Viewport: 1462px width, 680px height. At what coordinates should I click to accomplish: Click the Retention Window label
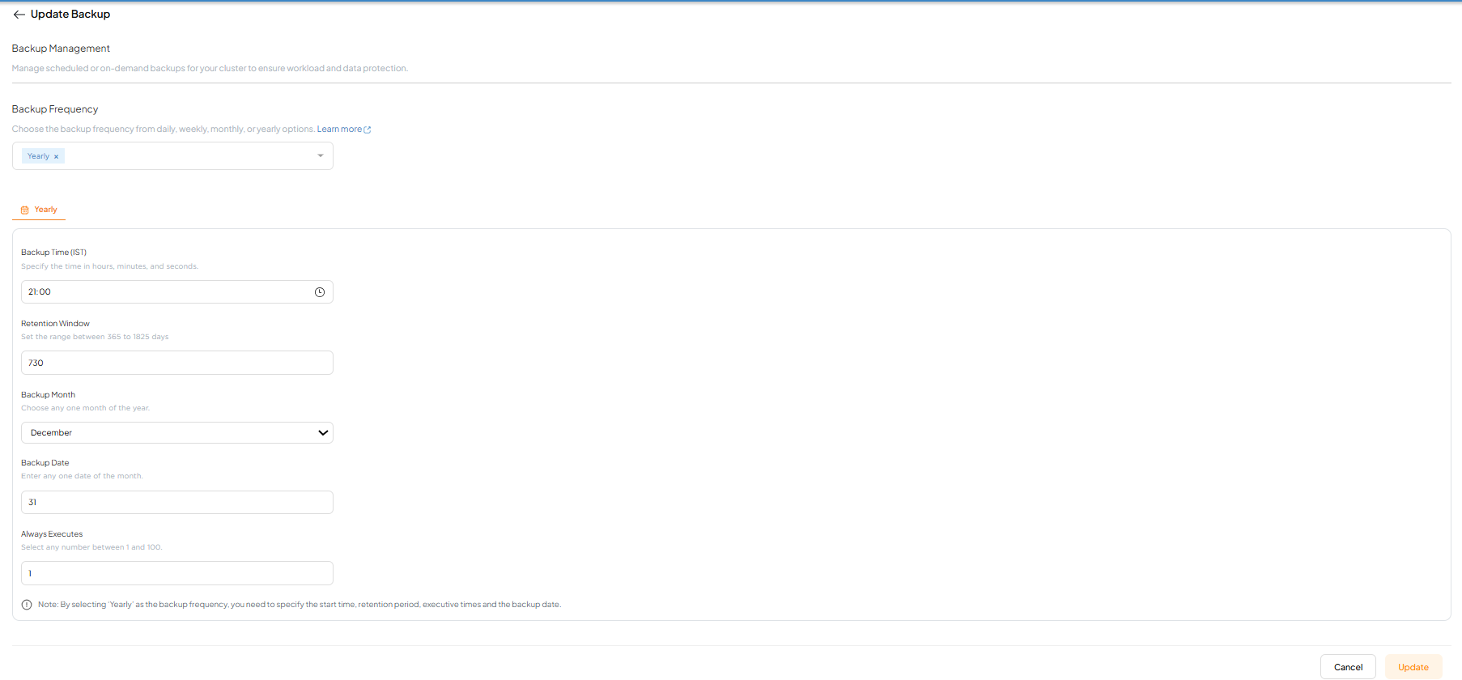click(55, 324)
